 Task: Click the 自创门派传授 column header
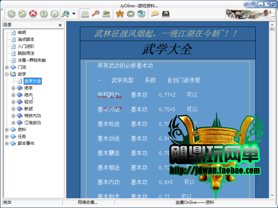(x=184, y=80)
